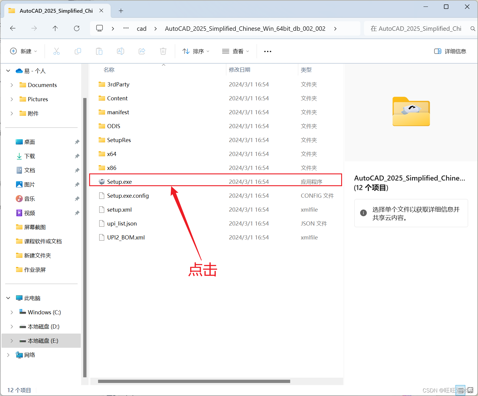
Task: Sort by the 类型 column header
Action: coord(306,70)
